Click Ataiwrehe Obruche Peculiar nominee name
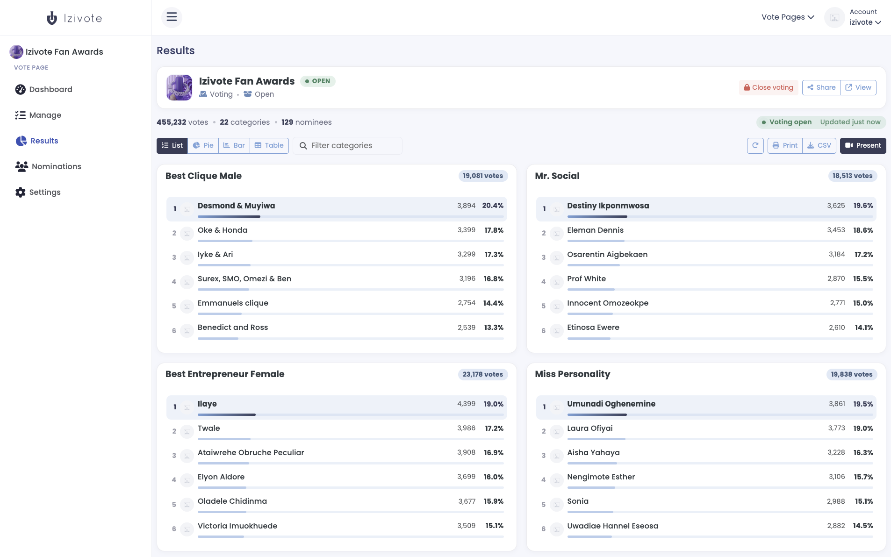The width and height of the screenshot is (891, 557). (x=251, y=452)
